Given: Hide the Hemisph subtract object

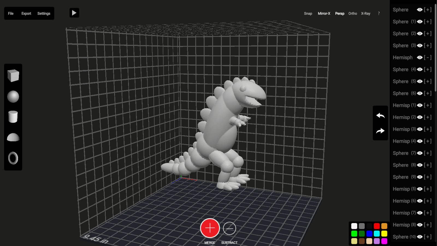Looking at the screenshot, I should [420, 57].
